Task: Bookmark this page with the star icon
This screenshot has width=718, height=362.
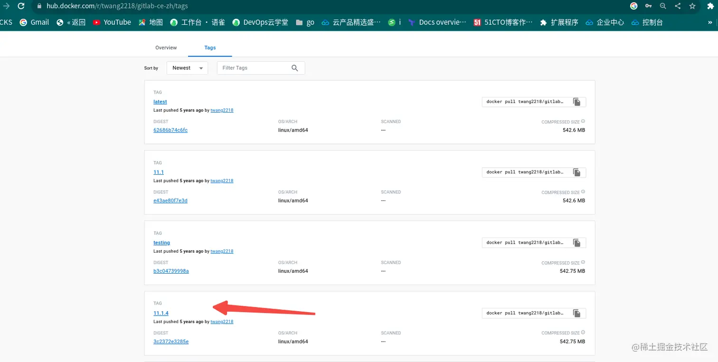Action: [692, 6]
